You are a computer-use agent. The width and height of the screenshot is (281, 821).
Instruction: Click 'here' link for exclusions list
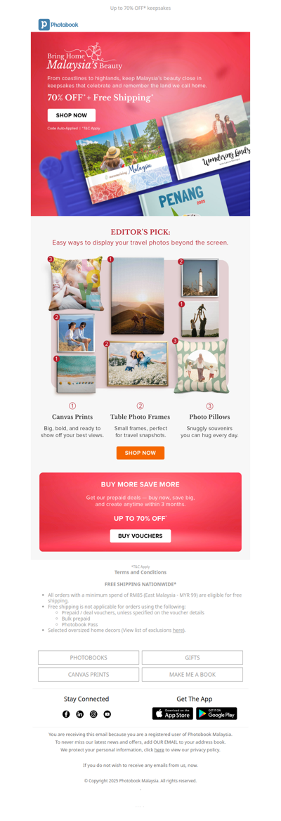click(178, 630)
